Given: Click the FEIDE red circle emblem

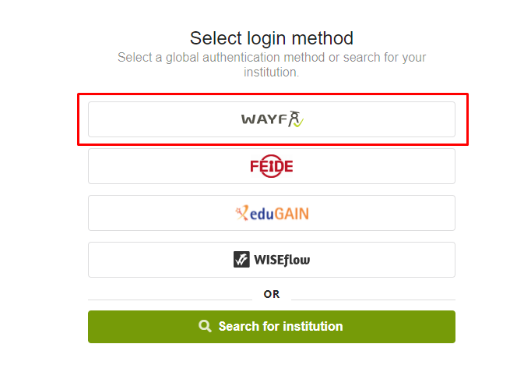Looking at the screenshot, I should click(272, 166).
